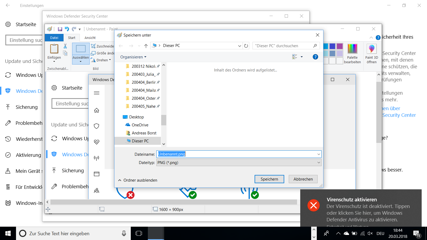Select the purple color swatch in Paint palette
Viewport: 427px width, 240px height.
(340, 46)
